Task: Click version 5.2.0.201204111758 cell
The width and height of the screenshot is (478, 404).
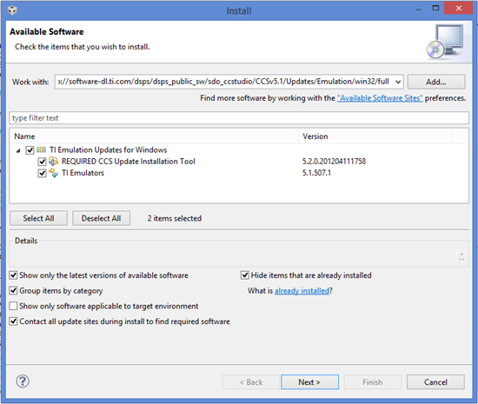Action: click(334, 162)
